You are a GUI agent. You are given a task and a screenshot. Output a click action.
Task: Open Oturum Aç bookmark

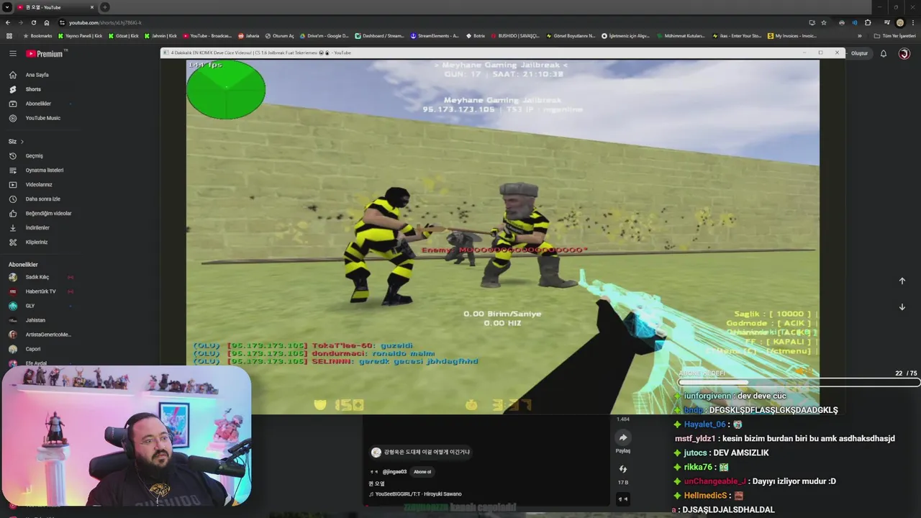[280, 35]
